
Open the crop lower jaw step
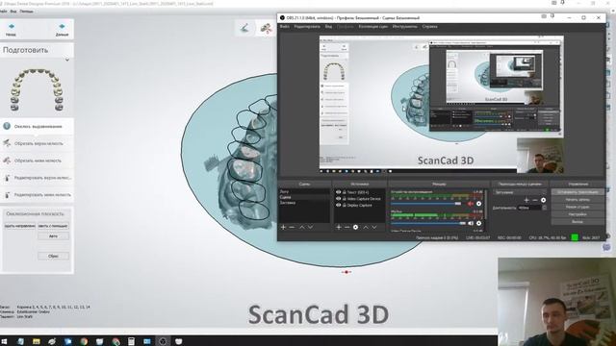pos(37,161)
